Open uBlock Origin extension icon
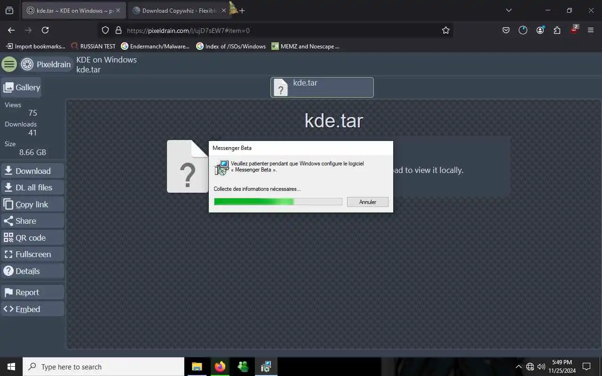Viewport: 602px width, 376px height. coord(574,30)
